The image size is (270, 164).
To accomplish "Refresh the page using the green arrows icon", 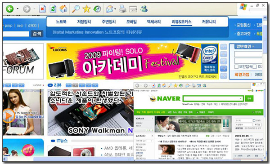I will click(x=53, y=9).
